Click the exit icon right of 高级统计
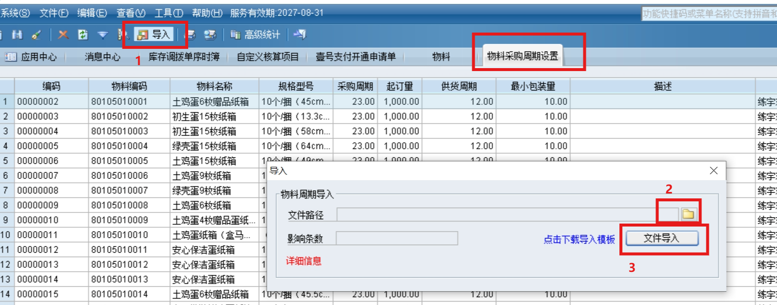This screenshot has width=777, height=305. pyautogui.click(x=299, y=34)
